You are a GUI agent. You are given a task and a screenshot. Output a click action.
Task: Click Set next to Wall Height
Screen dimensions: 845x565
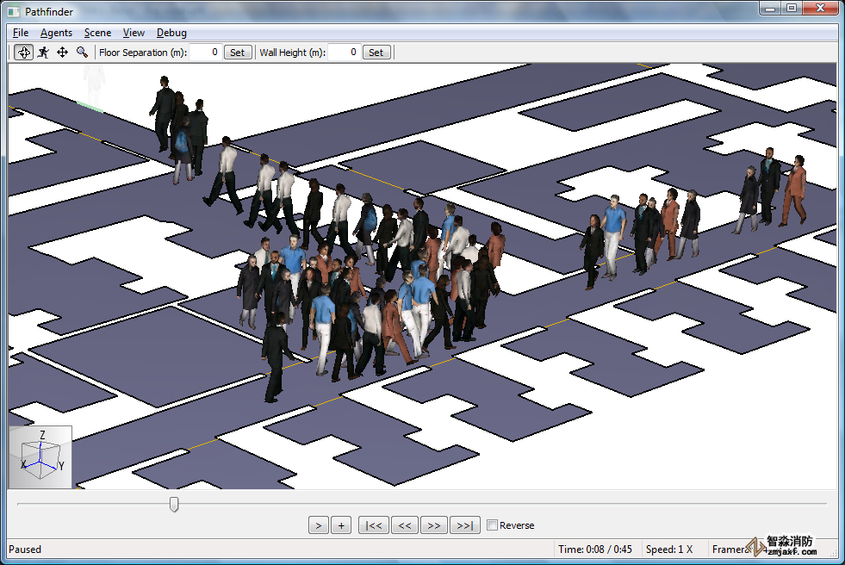pos(376,53)
